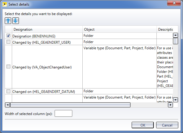183x133 pixels.
Task: Check the Changed on (HEL_GEAENDERT_DATUM) checkbox
Action: [8, 91]
